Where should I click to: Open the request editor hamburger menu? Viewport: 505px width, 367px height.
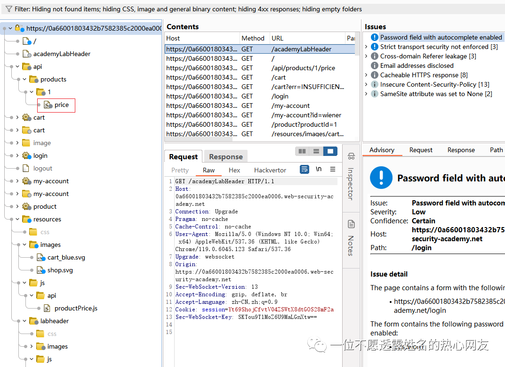tap(333, 169)
